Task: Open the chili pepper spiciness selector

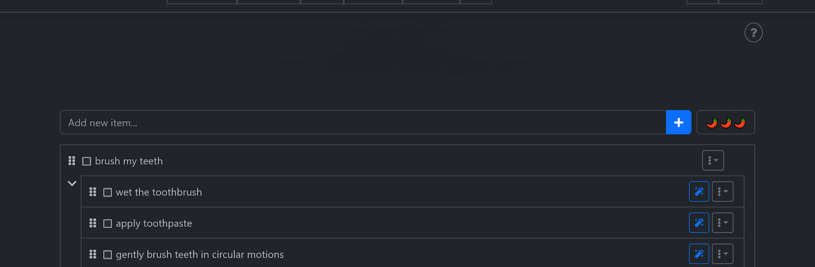Action: 725,122
